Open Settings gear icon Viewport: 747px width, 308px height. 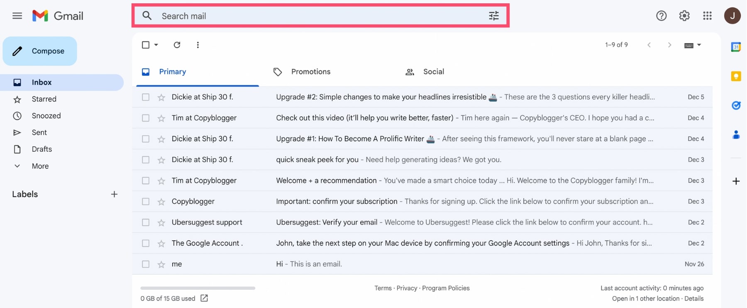click(x=684, y=16)
